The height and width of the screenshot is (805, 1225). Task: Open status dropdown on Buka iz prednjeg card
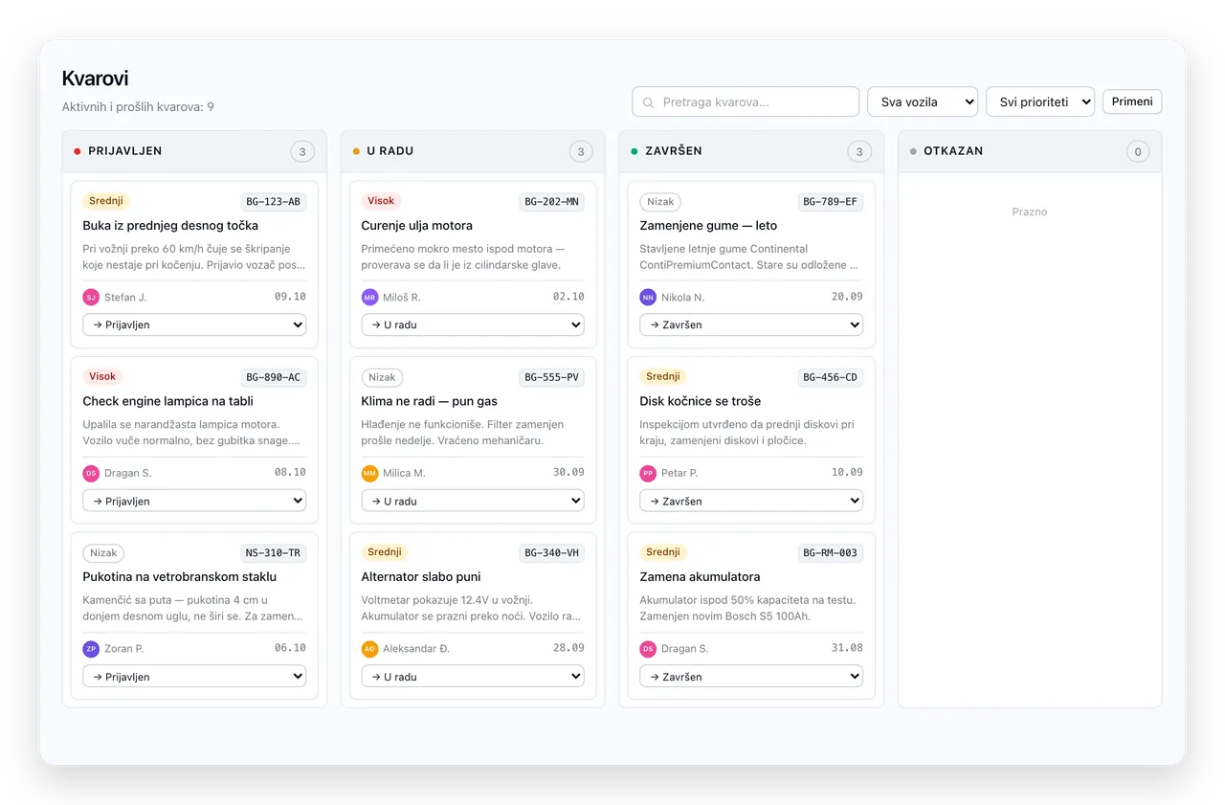[194, 324]
